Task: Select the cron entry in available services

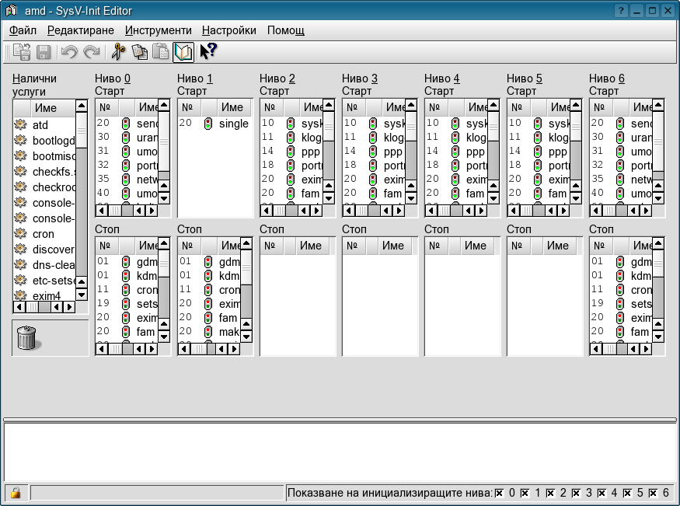Action: (44, 234)
